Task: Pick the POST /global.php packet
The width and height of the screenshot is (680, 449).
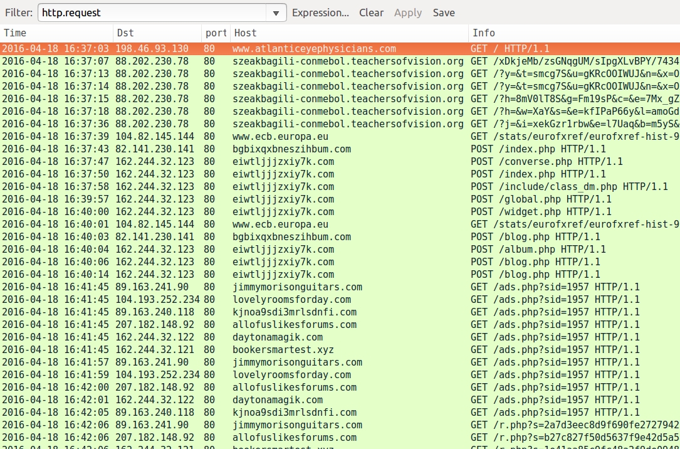Action: (541, 199)
